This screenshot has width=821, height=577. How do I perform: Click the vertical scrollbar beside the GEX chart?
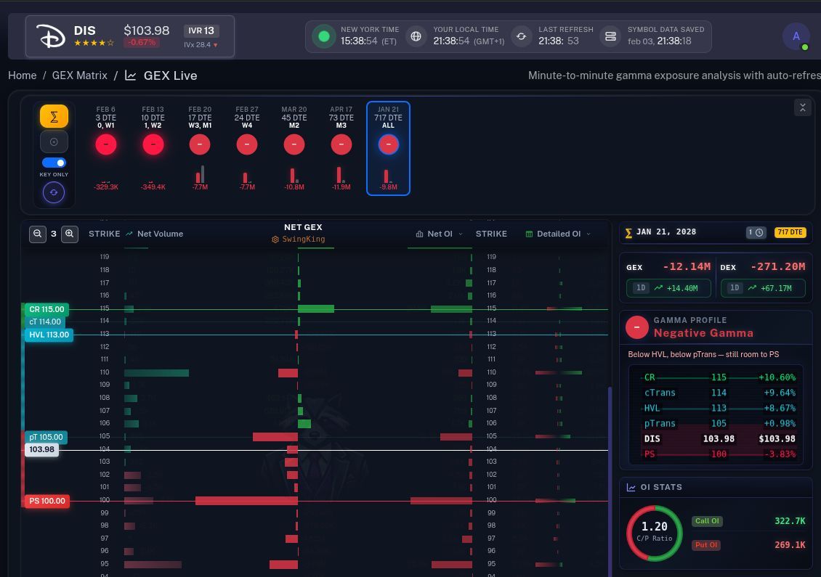[609, 481]
